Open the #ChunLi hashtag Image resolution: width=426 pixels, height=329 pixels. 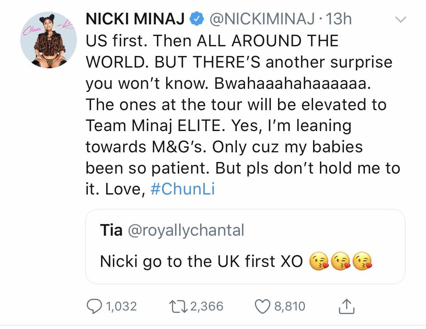[183, 189]
